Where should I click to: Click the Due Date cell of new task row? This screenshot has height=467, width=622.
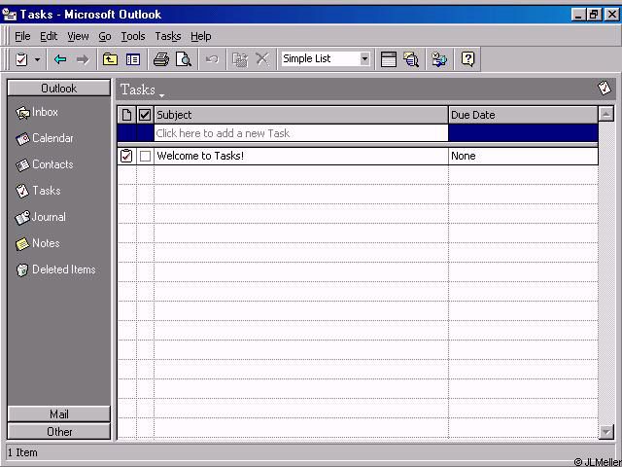(523, 133)
